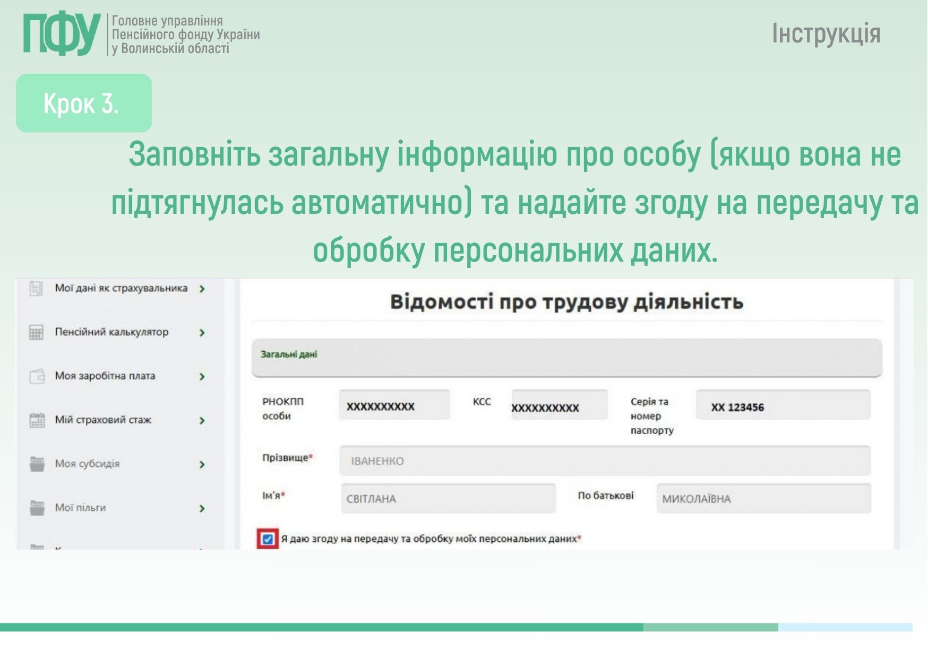This screenshot has height=658, width=928.
Task: Open the Моя субсидія menu item
Action: click(x=88, y=464)
